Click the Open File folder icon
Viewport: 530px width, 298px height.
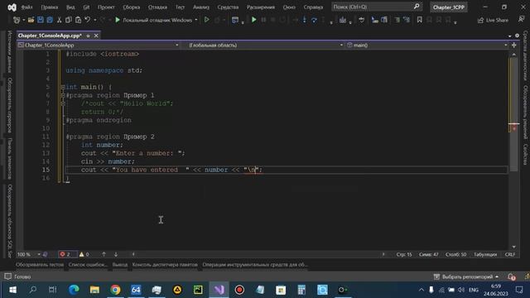click(31, 20)
